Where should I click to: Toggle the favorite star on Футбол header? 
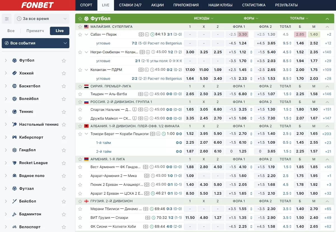pos(80,19)
